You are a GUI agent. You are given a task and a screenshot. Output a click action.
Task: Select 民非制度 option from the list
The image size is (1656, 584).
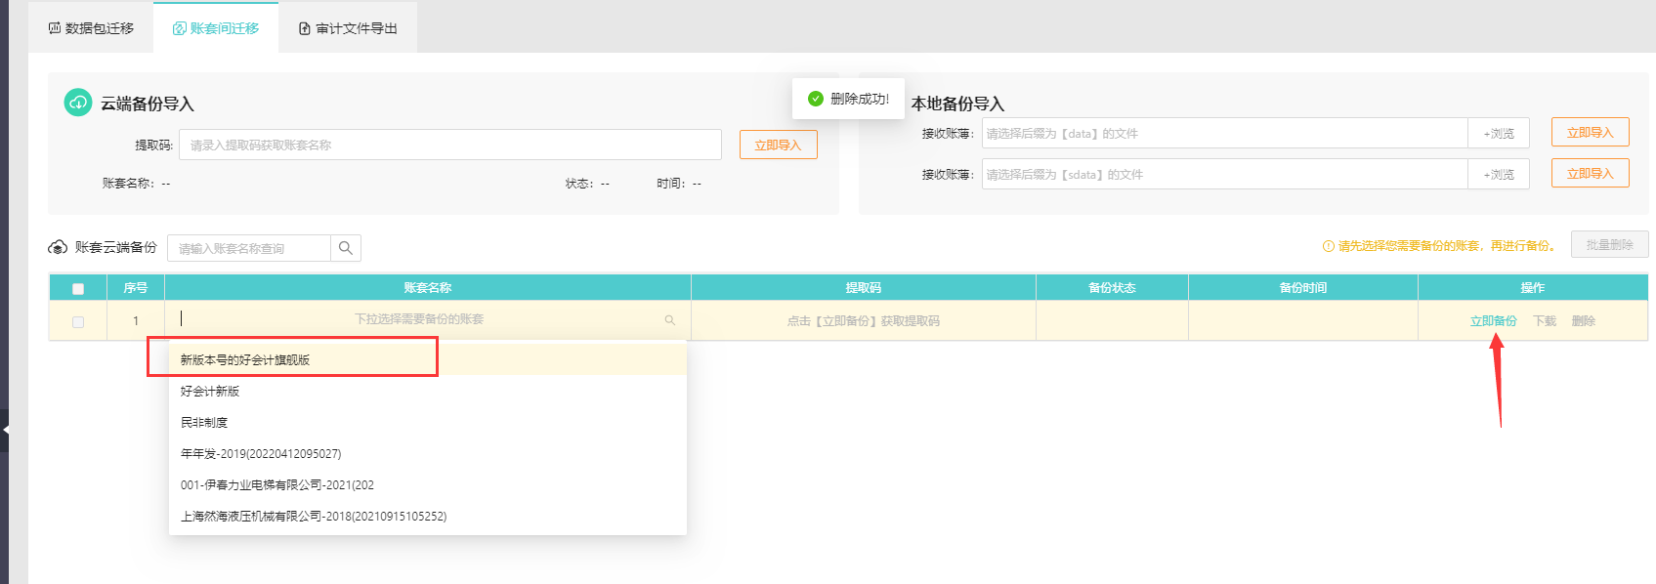click(204, 423)
